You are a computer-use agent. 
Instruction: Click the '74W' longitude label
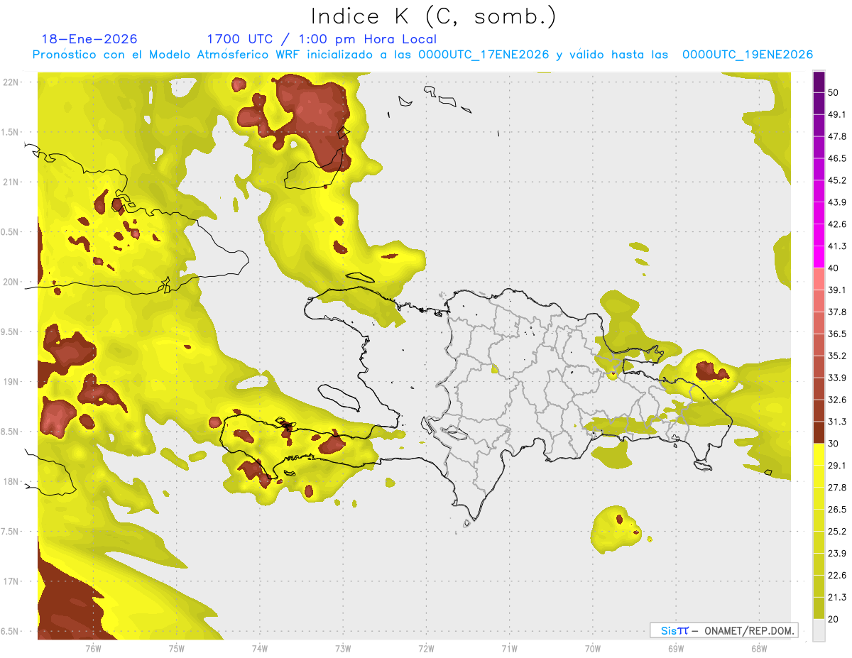(x=259, y=648)
